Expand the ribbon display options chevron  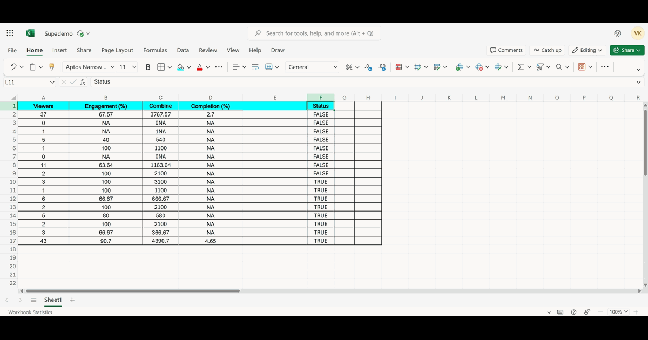[639, 69]
